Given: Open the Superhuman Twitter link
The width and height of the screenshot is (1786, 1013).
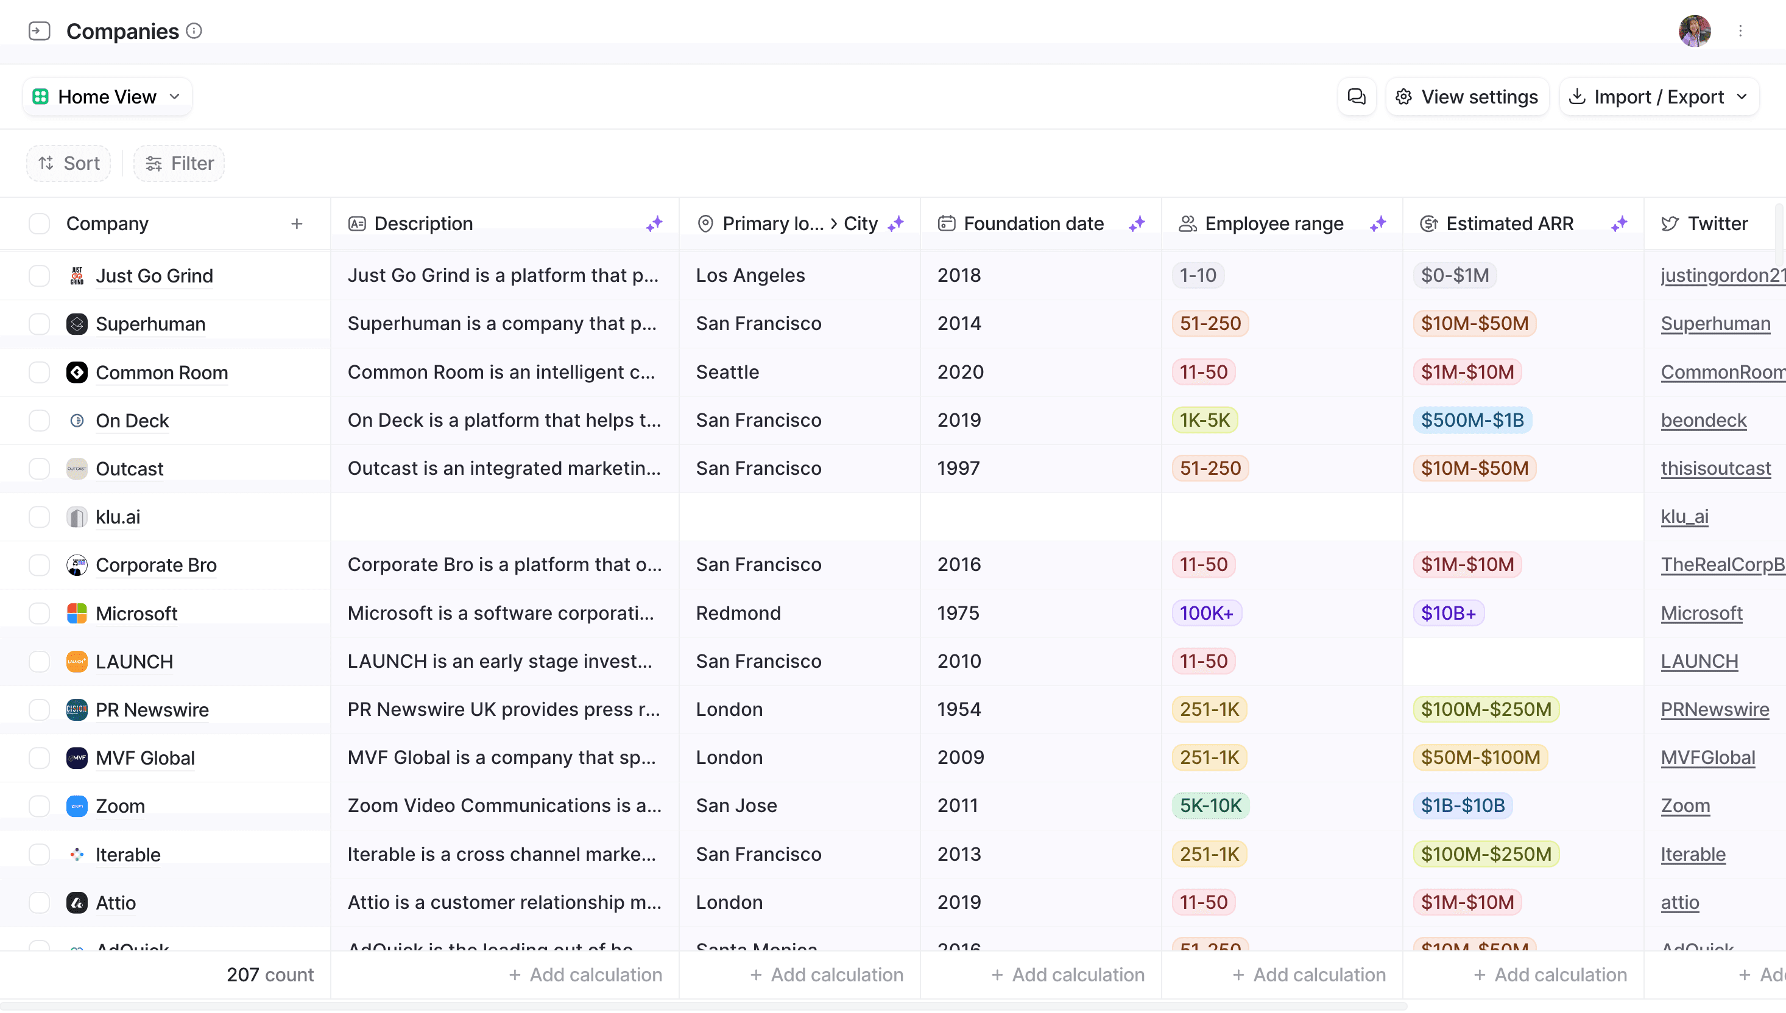Looking at the screenshot, I should (1715, 324).
